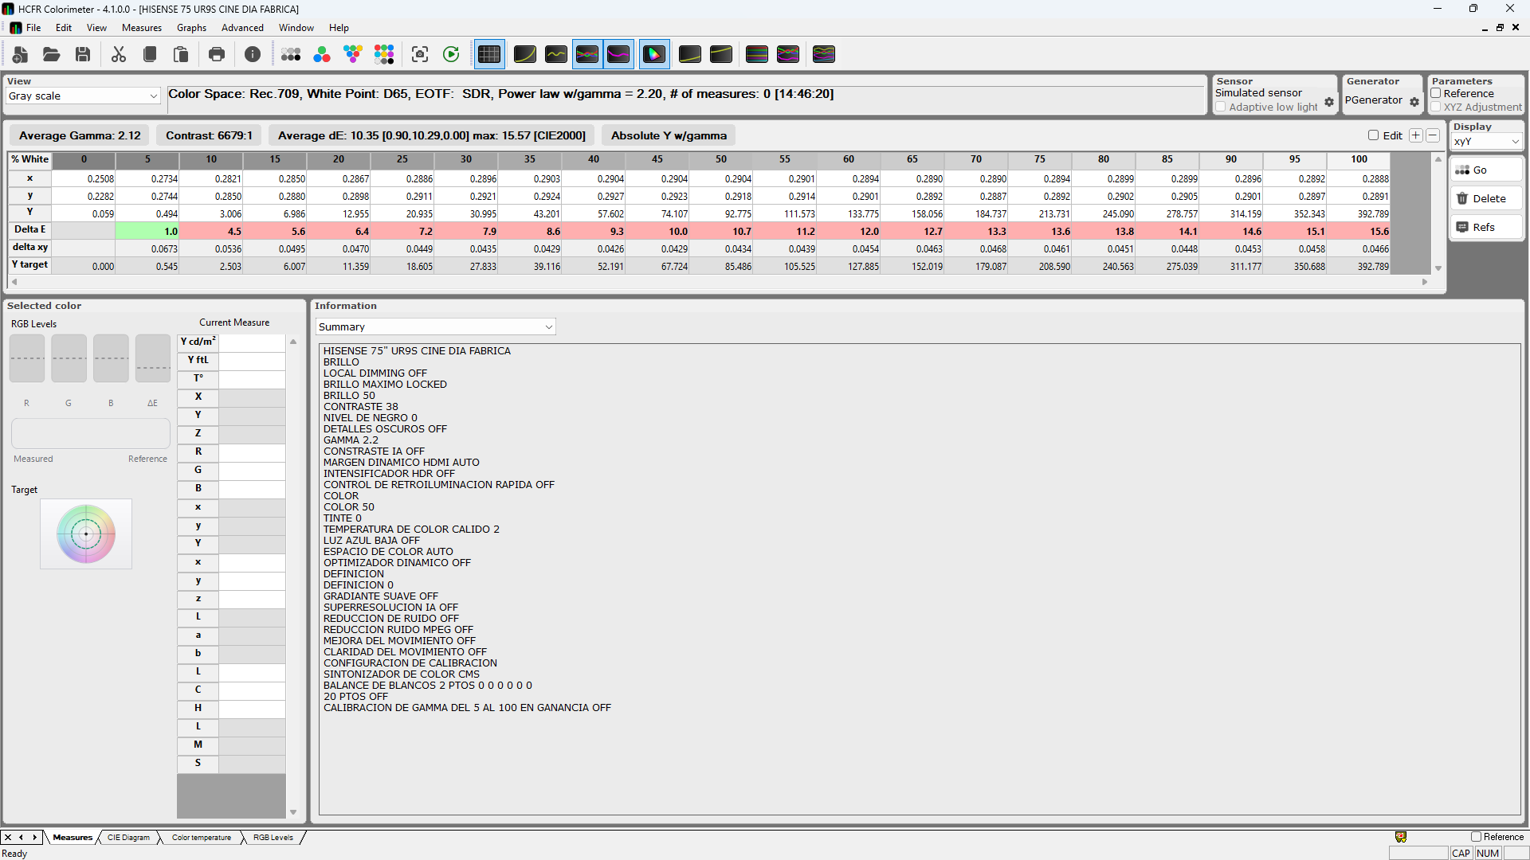Viewport: 1530px width, 860px height.
Task: Click tab scroll right arrow at bottom
Action: coord(34,838)
